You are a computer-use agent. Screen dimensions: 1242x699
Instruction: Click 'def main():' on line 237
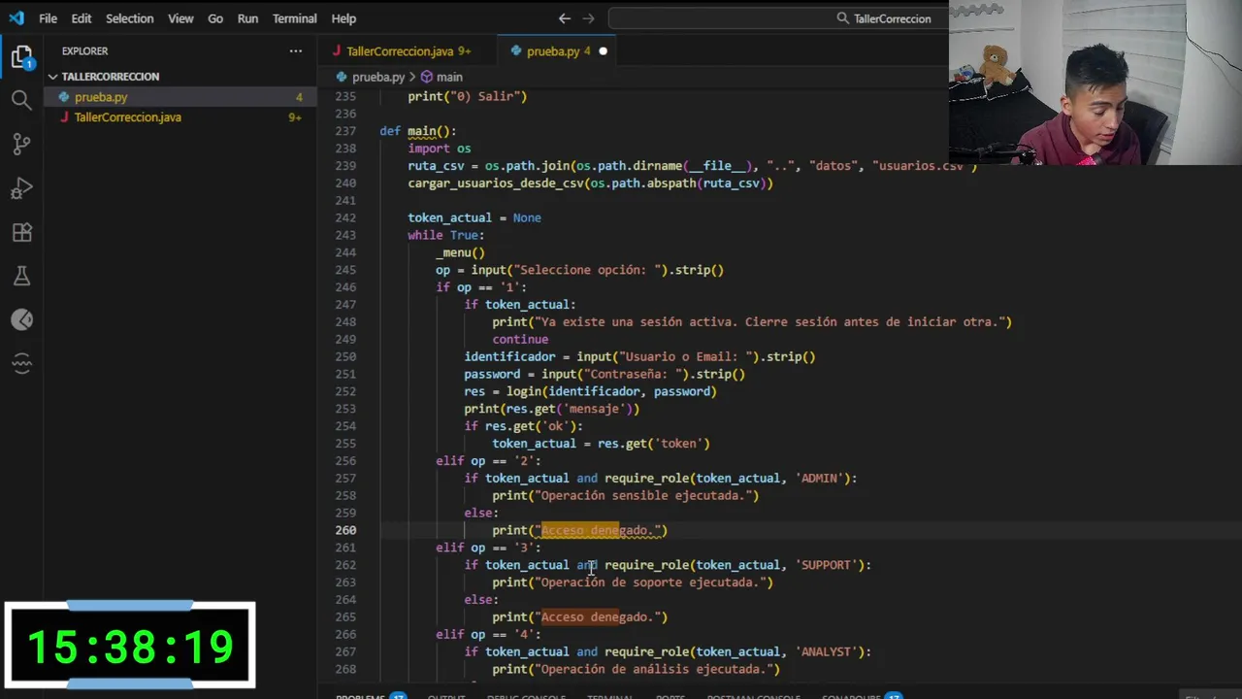pyautogui.click(x=418, y=131)
